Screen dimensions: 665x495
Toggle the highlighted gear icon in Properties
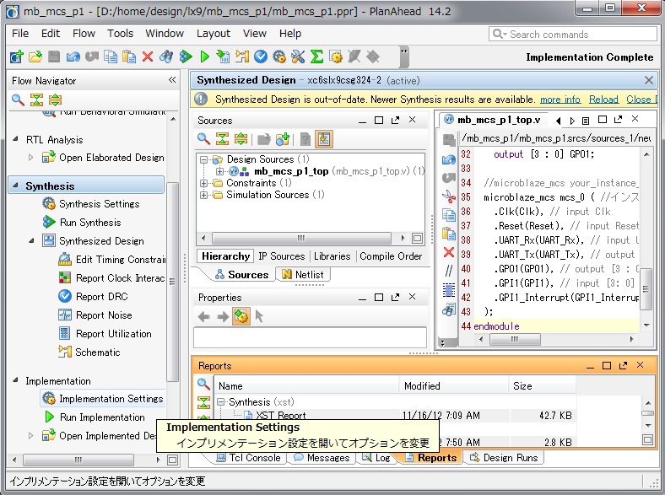pos(241,316)
